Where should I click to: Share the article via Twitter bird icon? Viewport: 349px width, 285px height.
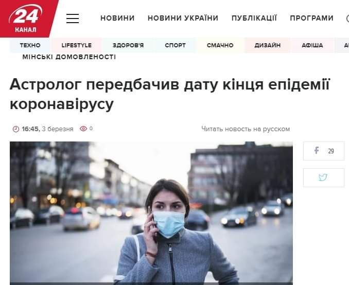pyautogui.click(x=324, y=177)
